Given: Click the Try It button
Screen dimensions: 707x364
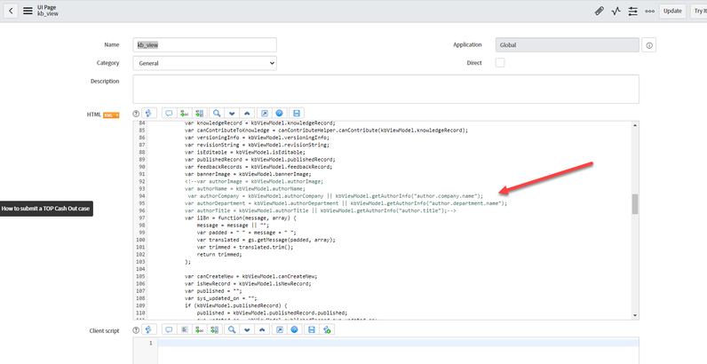Looking at the screenshot, I should (x=700, y=11).
